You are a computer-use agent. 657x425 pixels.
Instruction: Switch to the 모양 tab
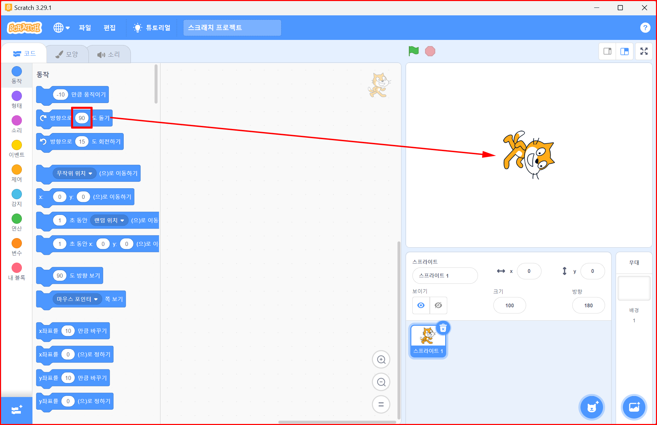pos(67,54)
